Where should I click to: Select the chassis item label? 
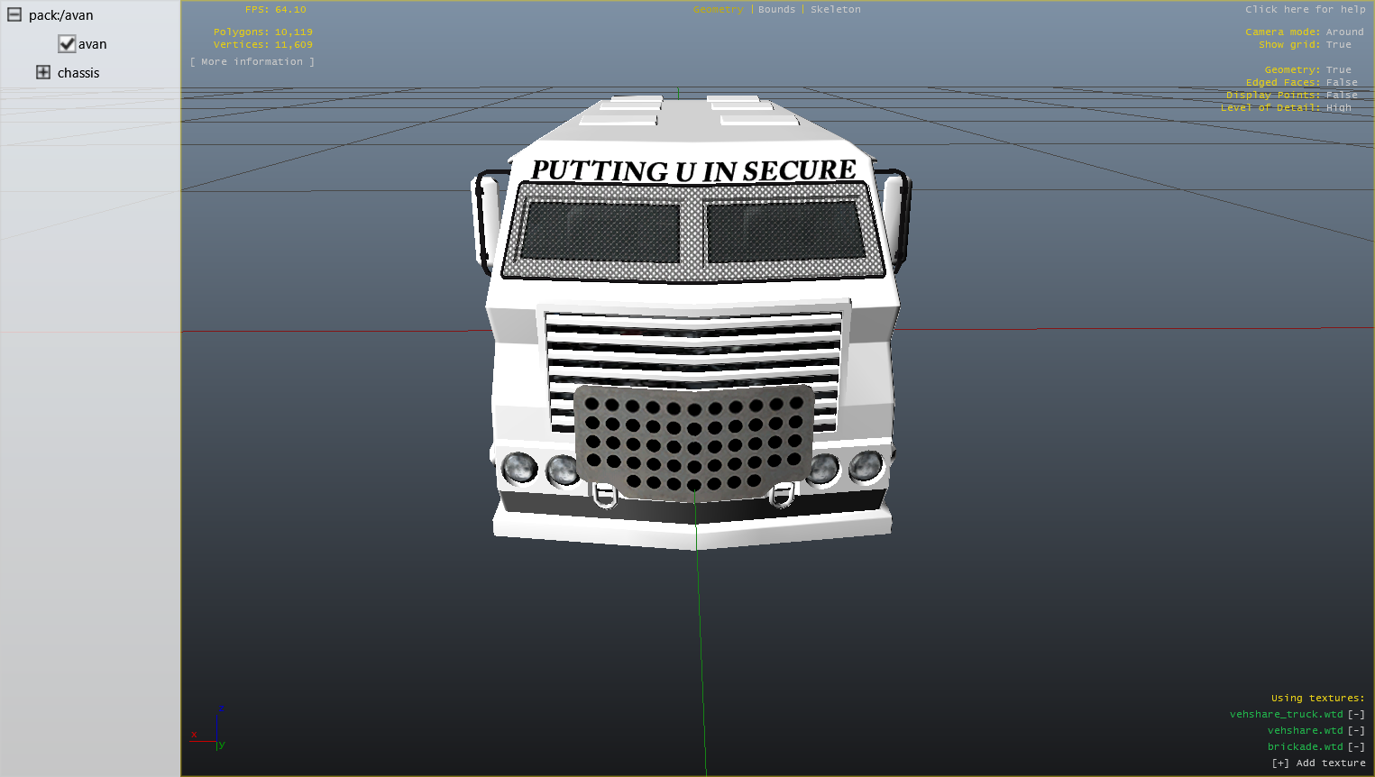point(78,73)
